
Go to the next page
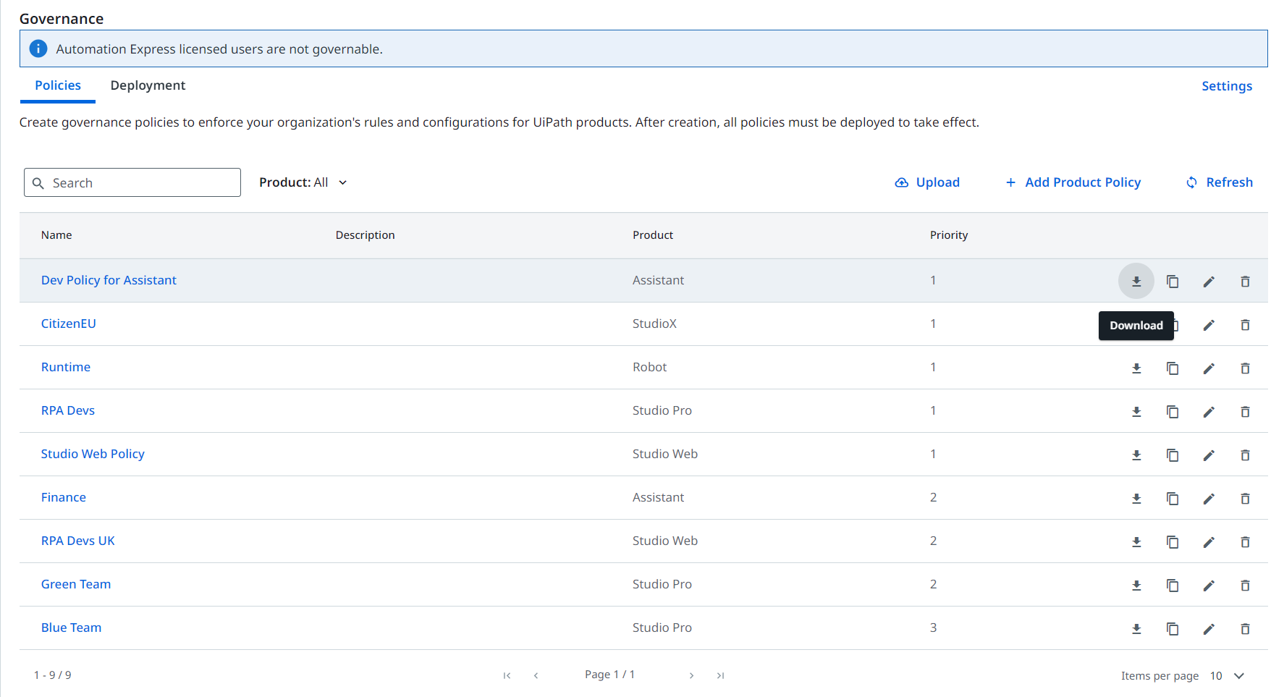click(692, 675)
